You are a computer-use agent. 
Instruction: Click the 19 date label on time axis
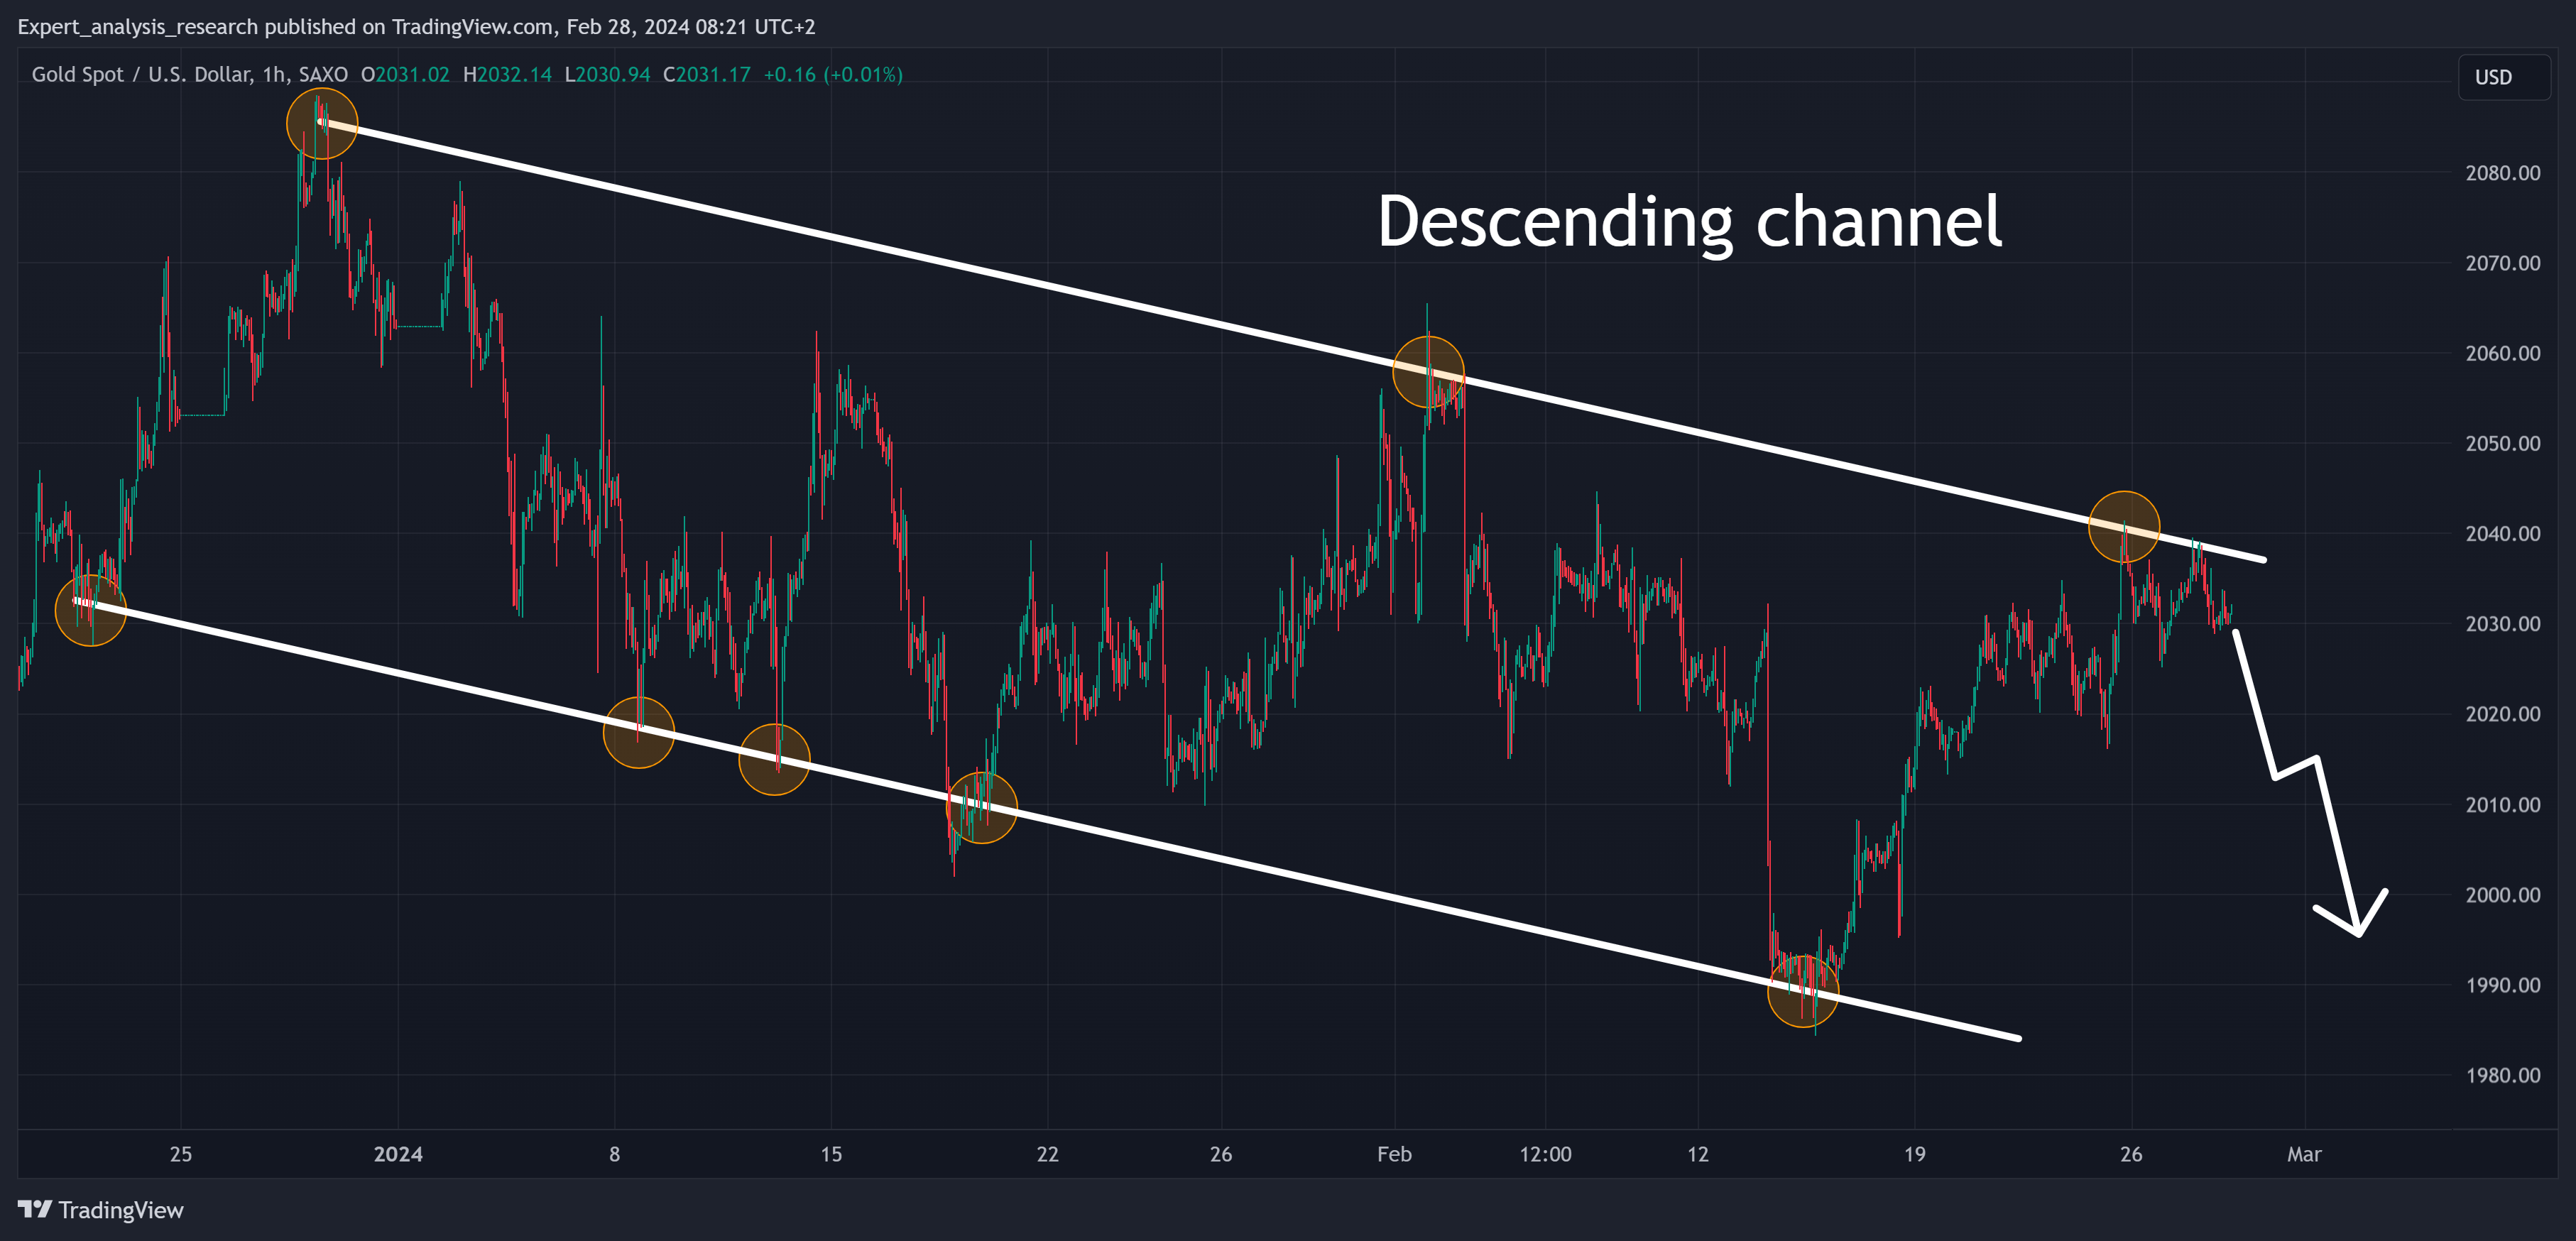click(x=1914, y=1154)
